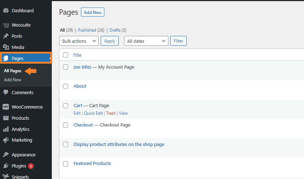Open the All dates dropdown

coord(146,41)
